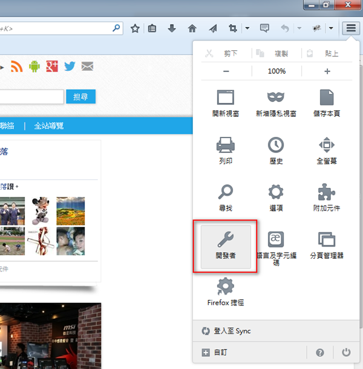The image size is (363, 369).
Task: Go to the Home page icon
Action: tap(192, 28)
